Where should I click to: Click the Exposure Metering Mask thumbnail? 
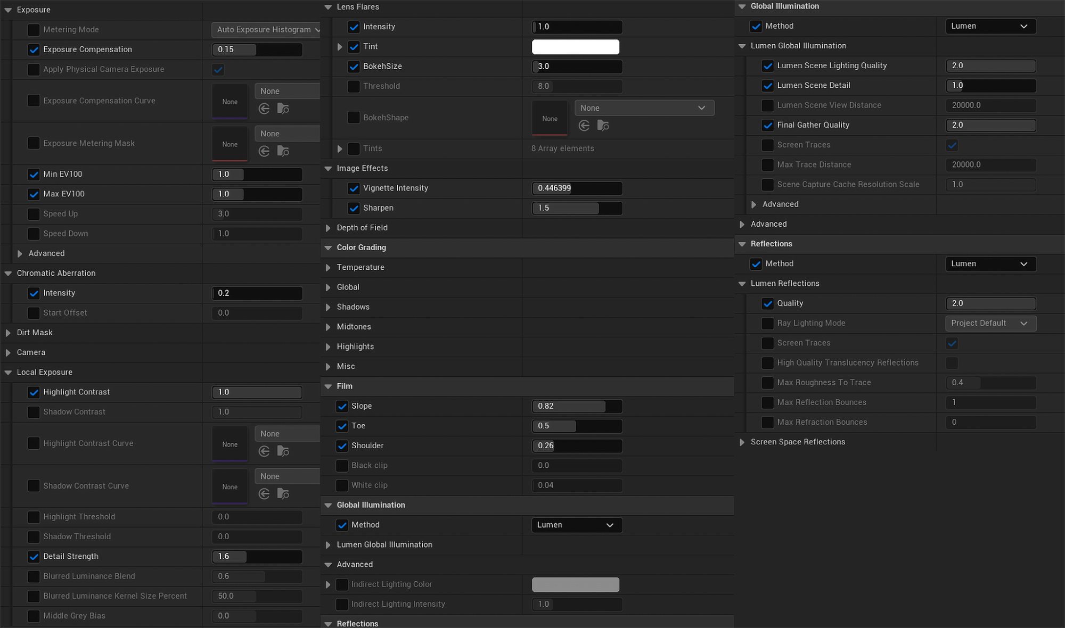tap(230, 144)
